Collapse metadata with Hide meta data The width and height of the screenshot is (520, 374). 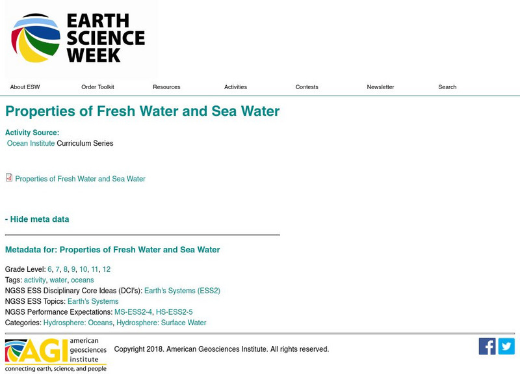tap(37, 219)
